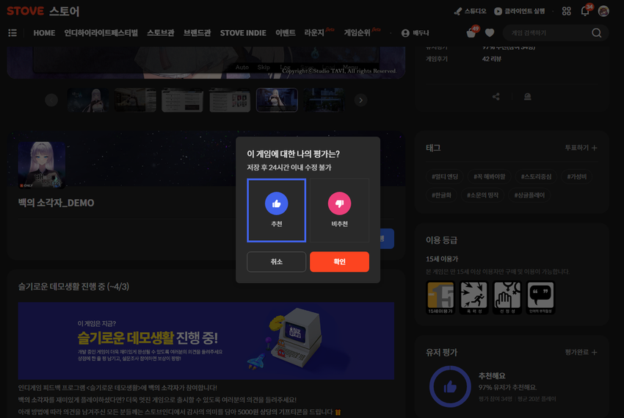Click tag #한글화
This screenshot has width=624, height=418.
coord(441,195)
